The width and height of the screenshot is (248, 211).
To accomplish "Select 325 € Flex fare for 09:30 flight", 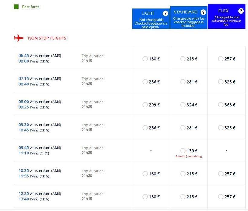I will coord(220,128).
